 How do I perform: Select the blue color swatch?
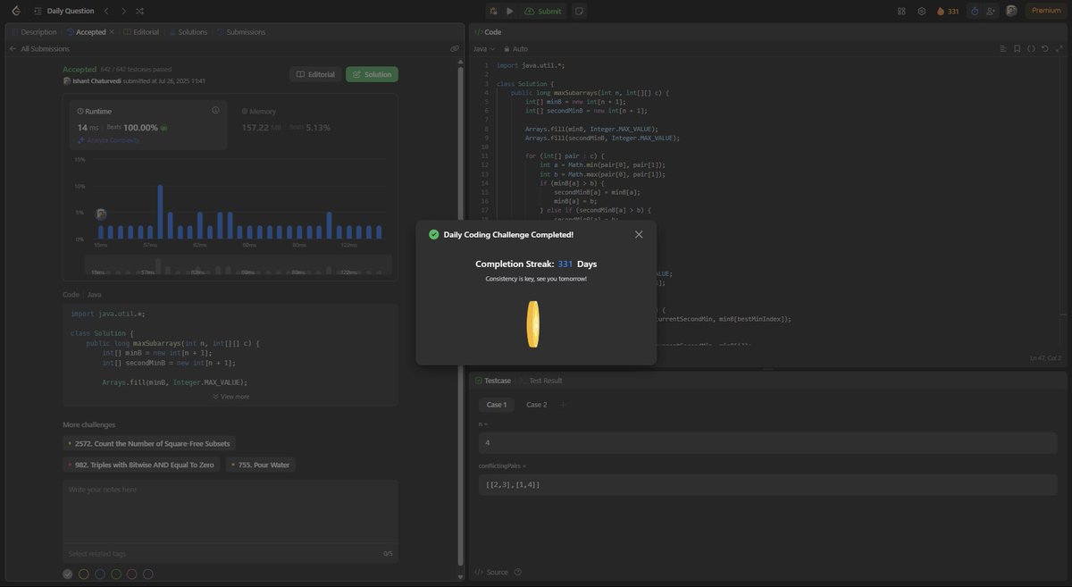[x=100, y=574]
